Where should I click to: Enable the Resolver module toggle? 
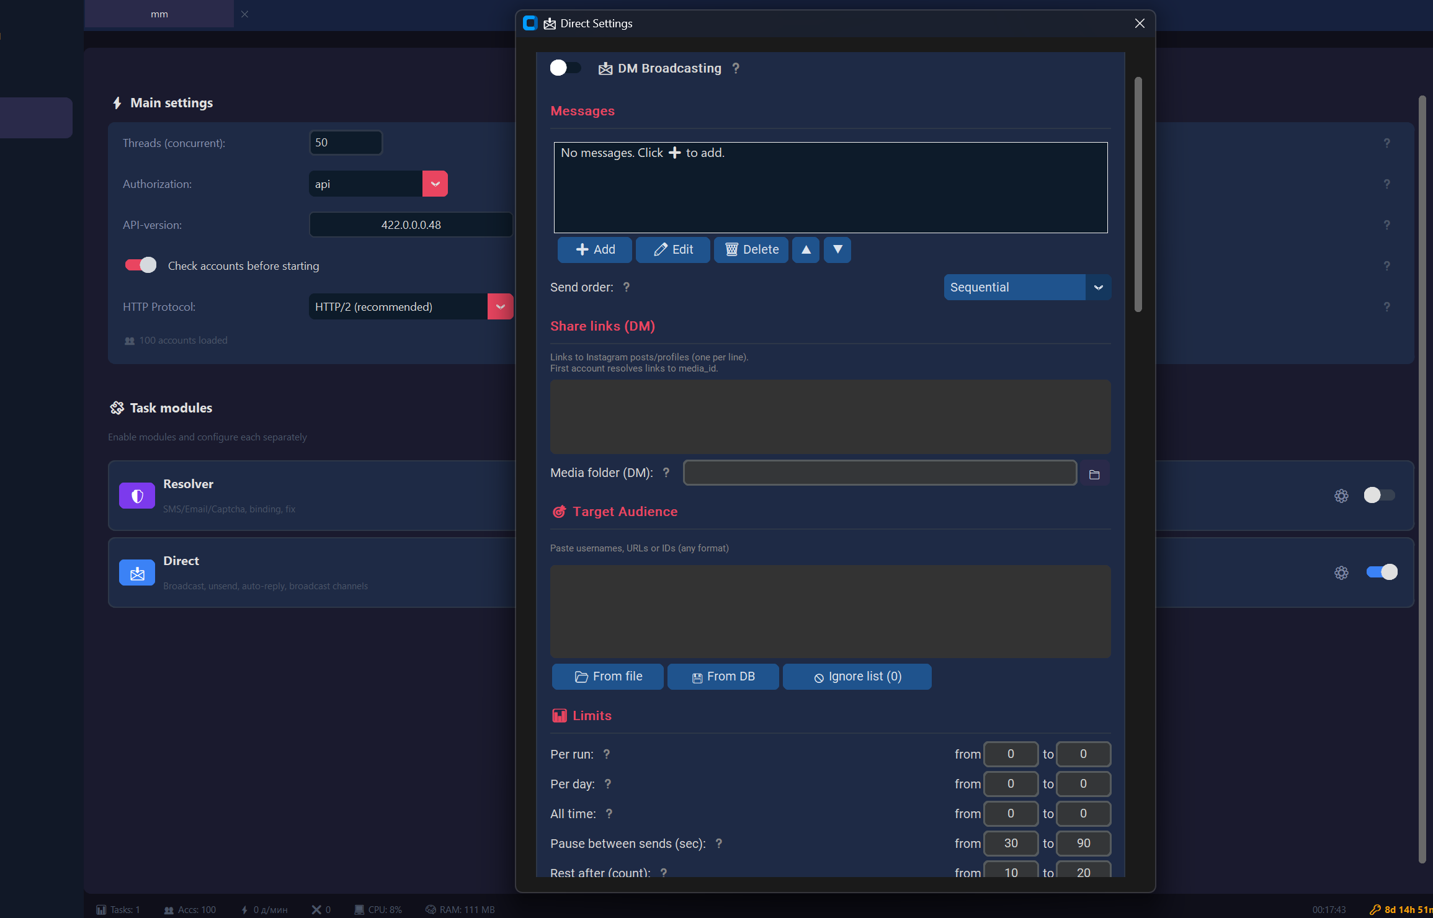1380,495
